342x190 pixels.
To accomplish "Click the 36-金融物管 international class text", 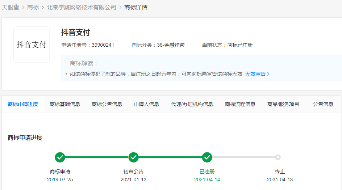I will click(171, 45).
